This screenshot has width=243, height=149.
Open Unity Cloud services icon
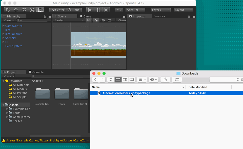tap(119, 10)
